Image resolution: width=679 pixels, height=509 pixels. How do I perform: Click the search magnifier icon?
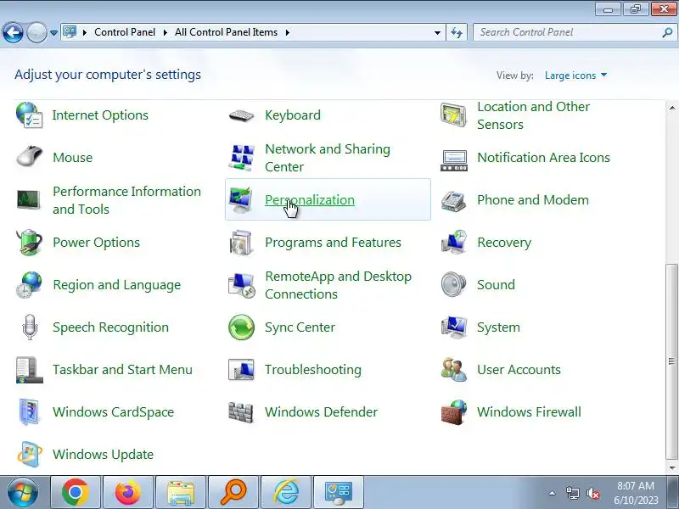(x=667, y=32)
